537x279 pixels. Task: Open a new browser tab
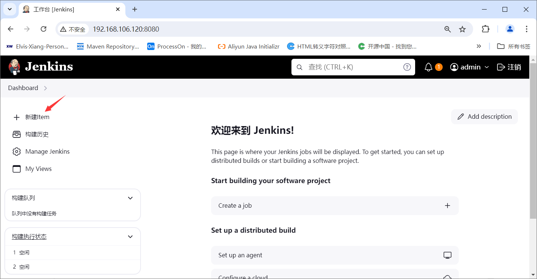(x=135, y=9)
